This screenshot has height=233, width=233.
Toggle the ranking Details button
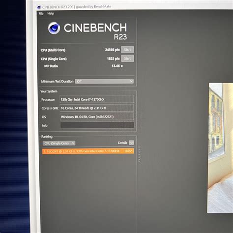tap(131, 143)
